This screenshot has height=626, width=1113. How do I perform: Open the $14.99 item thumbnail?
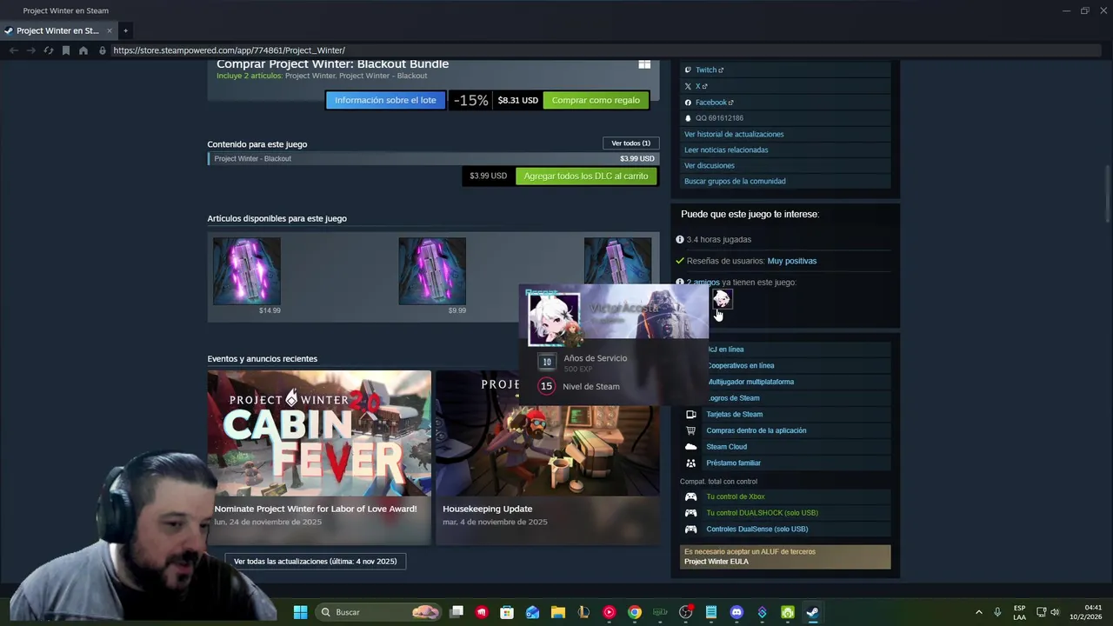point(247,271)
